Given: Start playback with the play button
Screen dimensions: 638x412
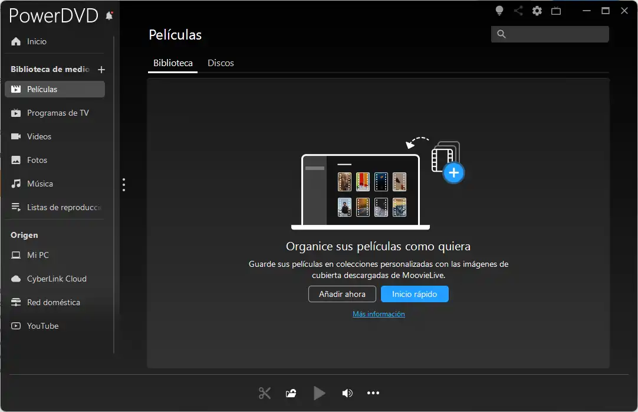Looking at the screenshot, I should [319, 393].
